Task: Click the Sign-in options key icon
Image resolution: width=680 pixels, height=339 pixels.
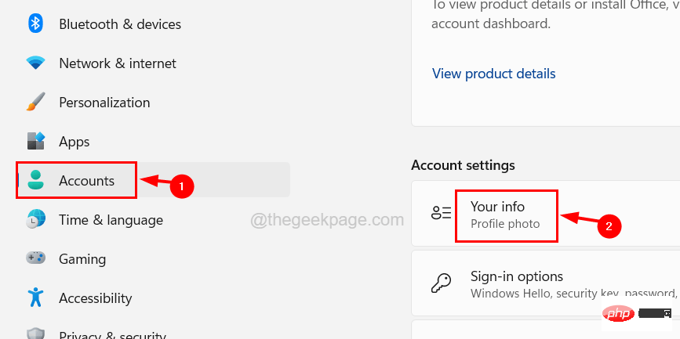Action: (x=441, y=283)
